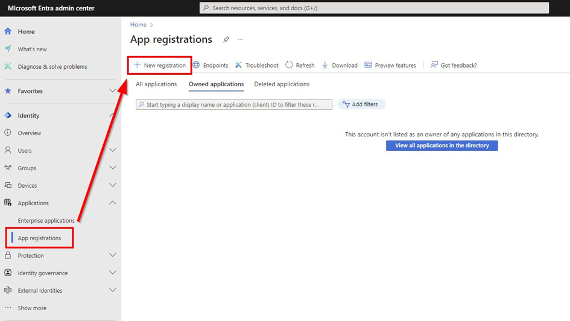Focus the display name filter field
The height and width of the screenshot is (321, 570).
point(234,104)
